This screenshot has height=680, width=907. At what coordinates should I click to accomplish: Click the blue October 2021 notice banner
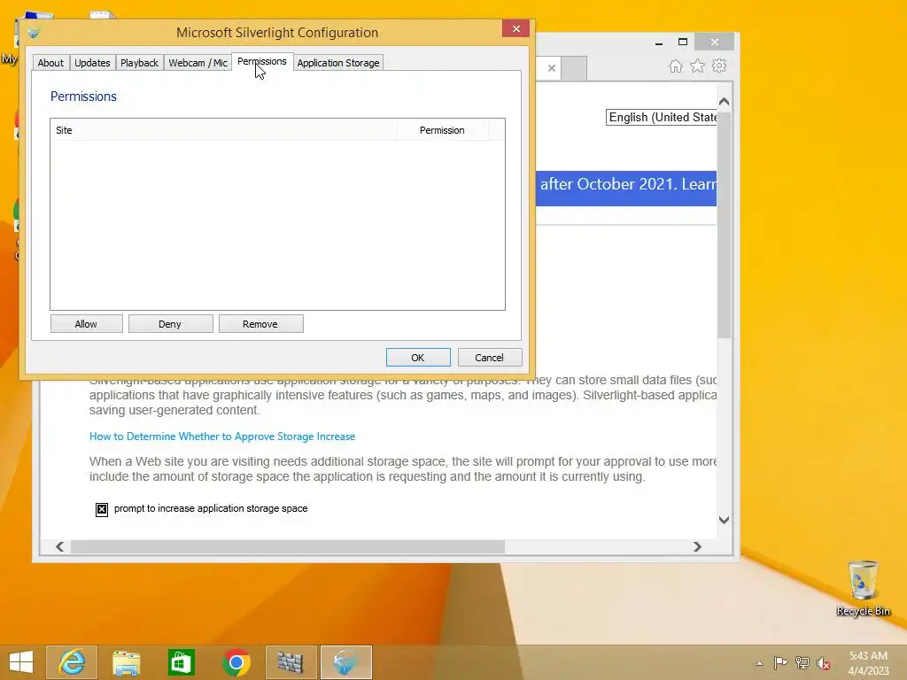[x=626, y=188]
